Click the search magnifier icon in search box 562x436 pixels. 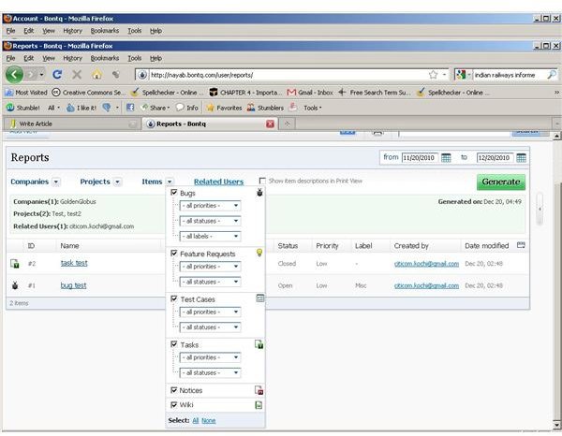[552, 75]
